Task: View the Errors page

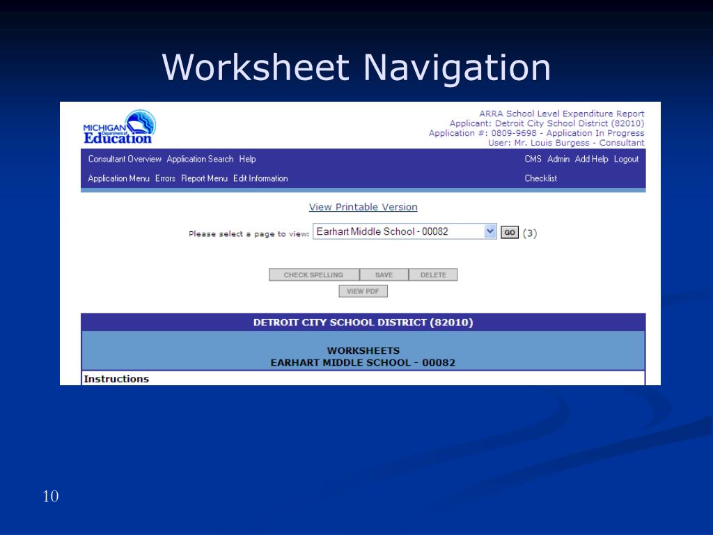Action: coord(165,178)
